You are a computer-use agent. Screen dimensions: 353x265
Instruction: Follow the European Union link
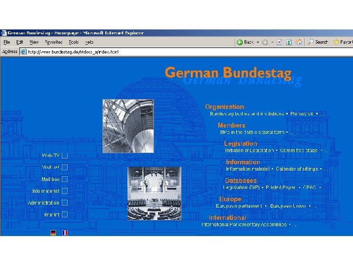pyautogui.click(x=288, y=206)
